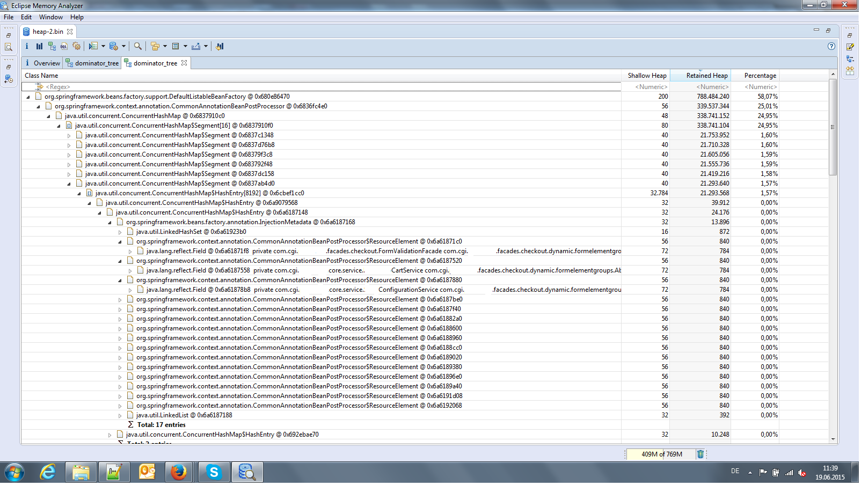Sort by Shallow Heap column header

click(x=646, y=76)
